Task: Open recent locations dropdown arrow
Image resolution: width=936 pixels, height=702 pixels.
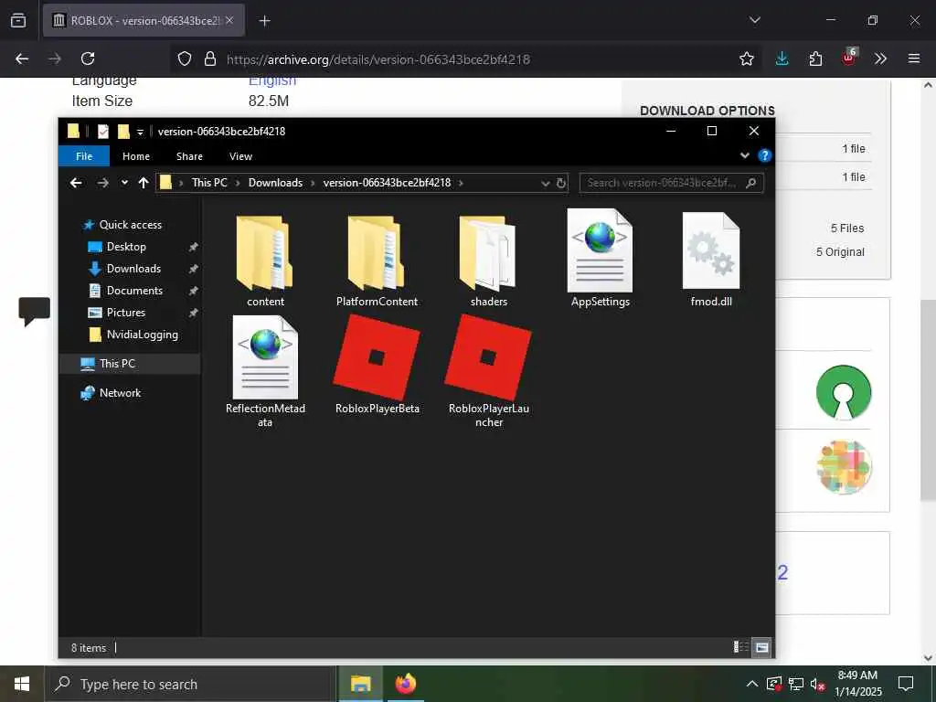Action: pyautogui.click(x=124, y=183)
